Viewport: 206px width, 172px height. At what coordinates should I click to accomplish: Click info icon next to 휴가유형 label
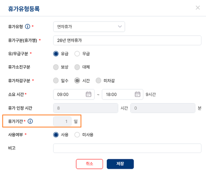(28, 26)
